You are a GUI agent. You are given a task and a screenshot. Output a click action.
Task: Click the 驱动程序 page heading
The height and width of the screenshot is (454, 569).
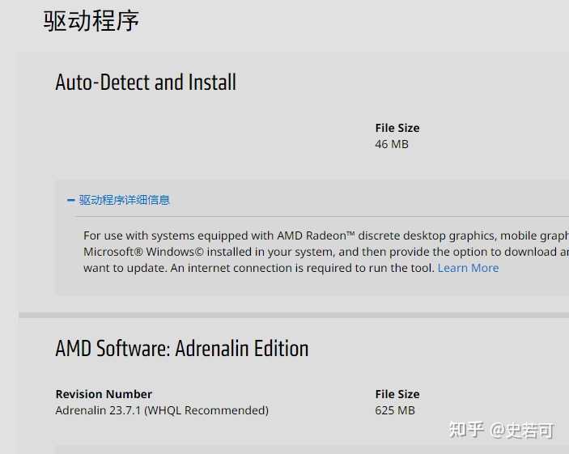coord(91,21)
